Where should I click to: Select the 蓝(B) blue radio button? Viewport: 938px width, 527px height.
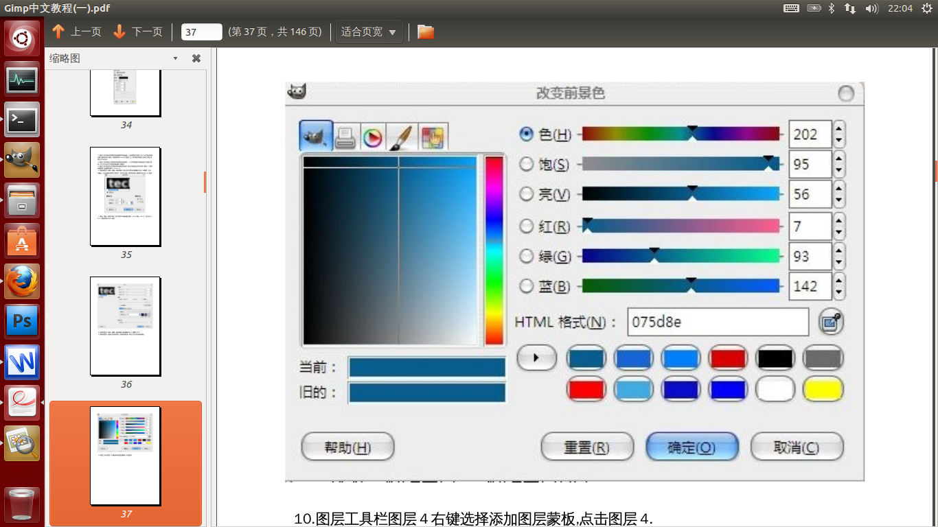point(527,286)
